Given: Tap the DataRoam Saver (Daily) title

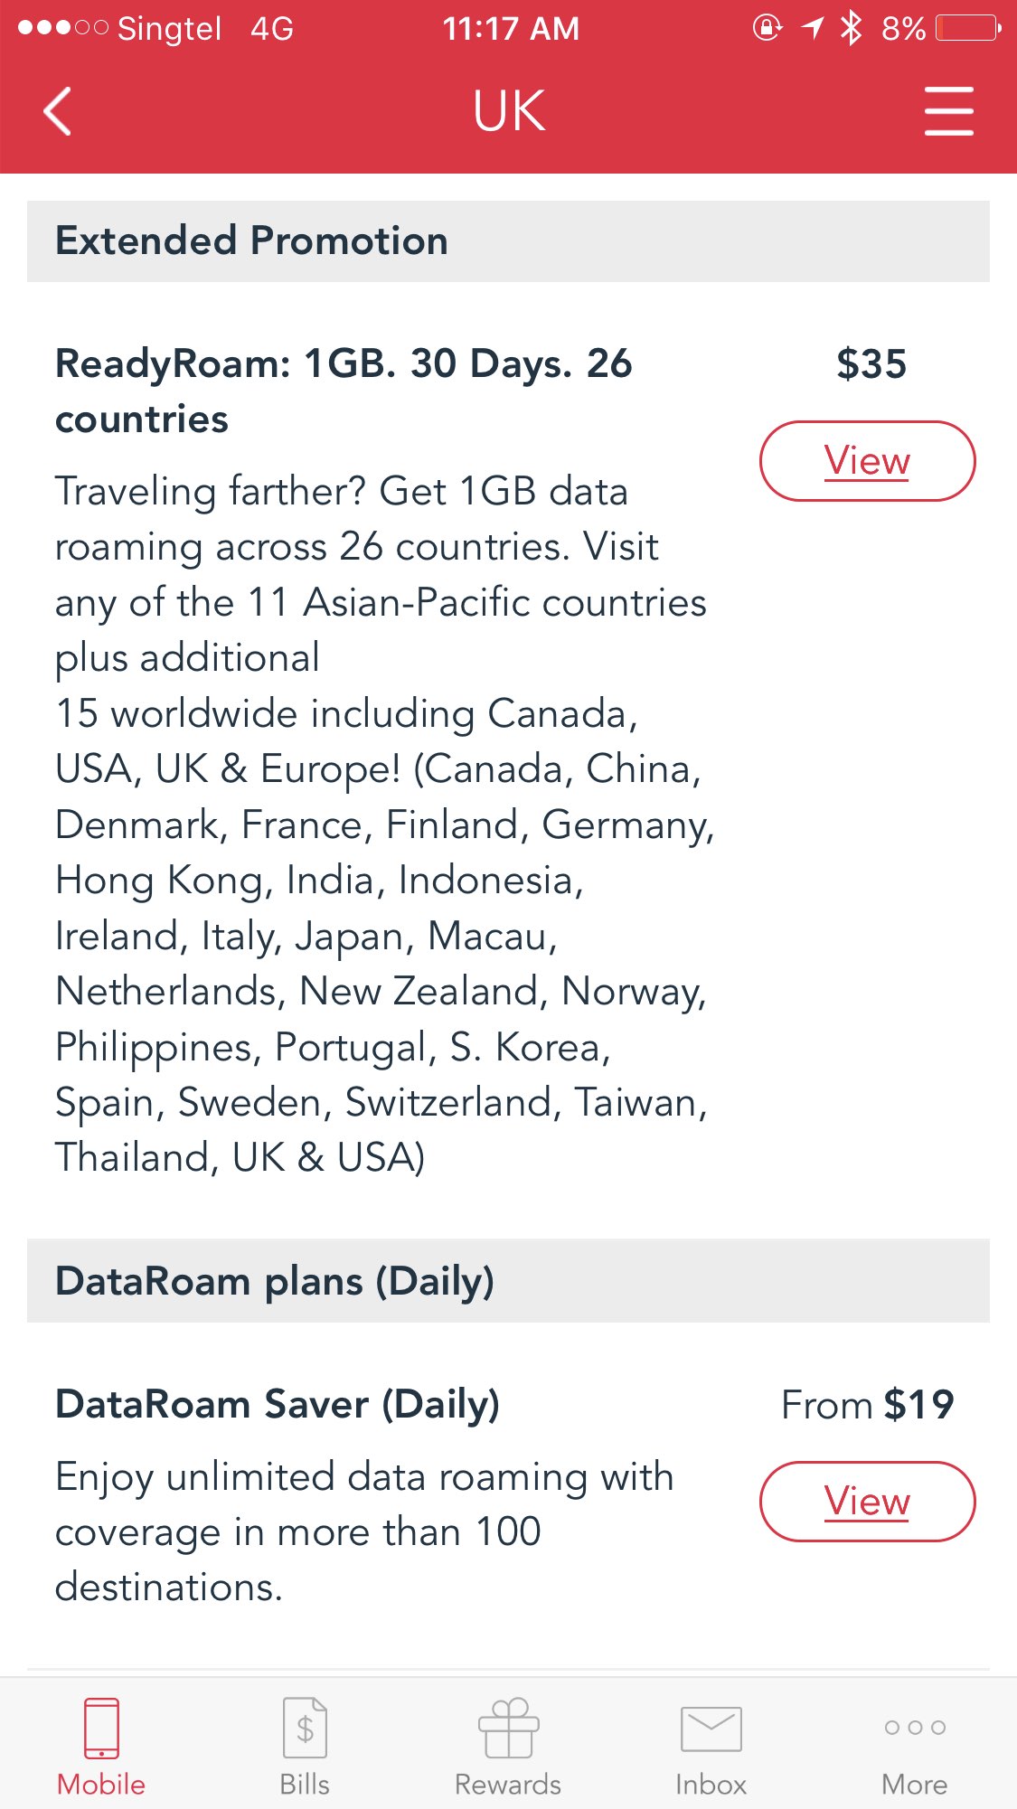Looking at the screenshot, I should coord(278,1405).
